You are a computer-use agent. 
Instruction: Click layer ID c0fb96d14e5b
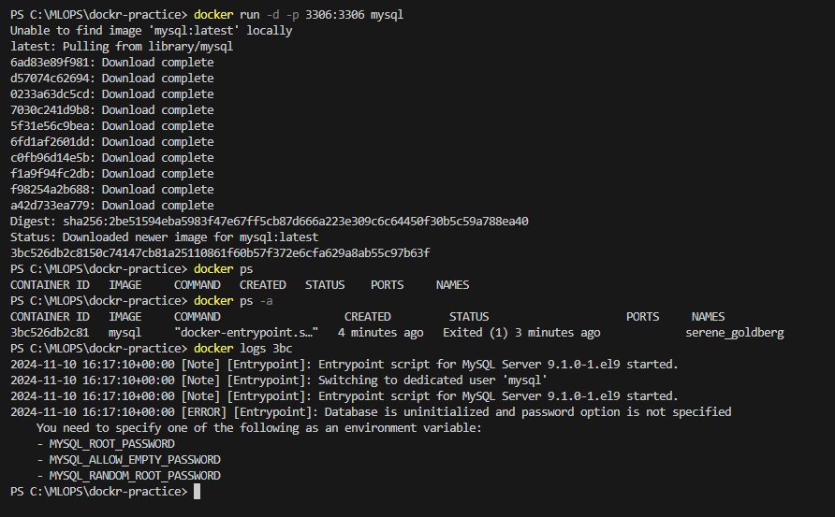click(x=50, y=158)
